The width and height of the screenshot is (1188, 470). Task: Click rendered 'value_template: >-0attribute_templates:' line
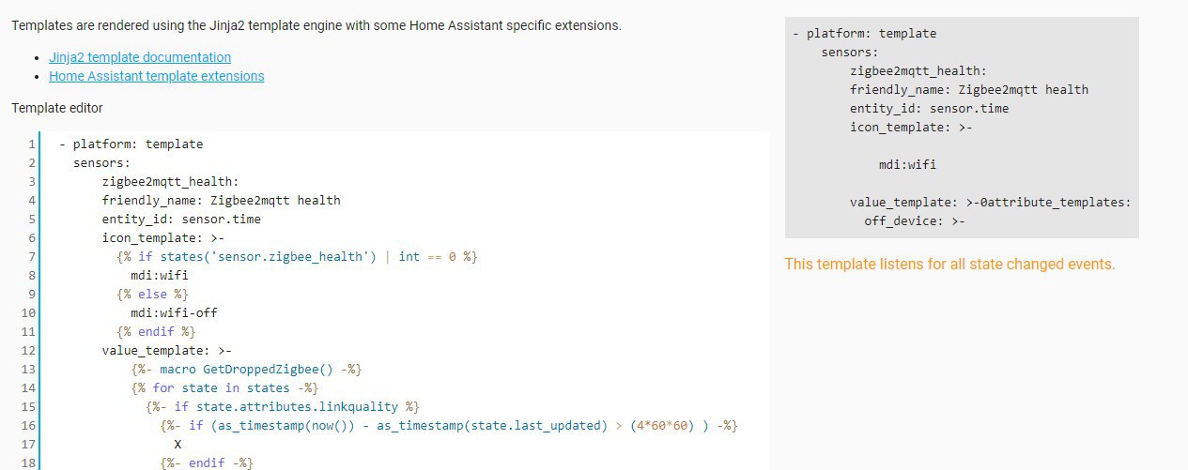click(x=990, y=203)
